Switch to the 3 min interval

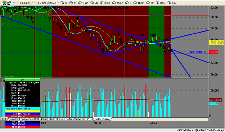(105, 3)
